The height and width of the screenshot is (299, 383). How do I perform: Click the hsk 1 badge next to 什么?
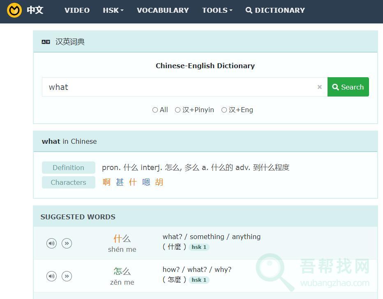(x=199, y=247)
